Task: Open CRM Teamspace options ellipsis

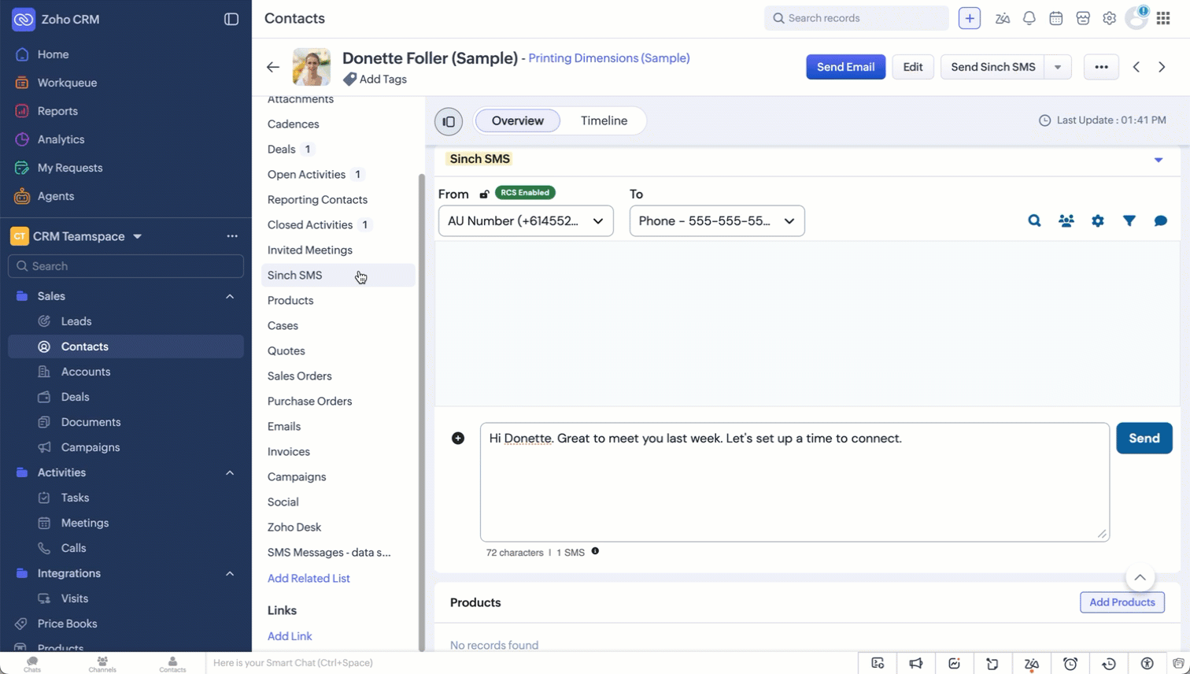Action: point(232,236)
